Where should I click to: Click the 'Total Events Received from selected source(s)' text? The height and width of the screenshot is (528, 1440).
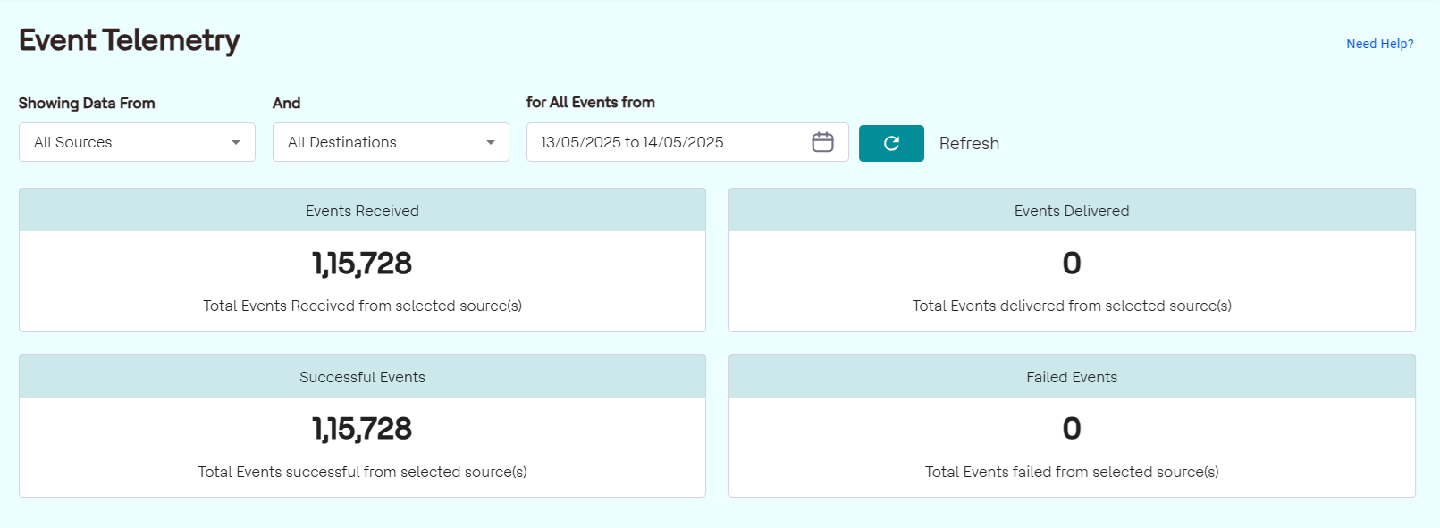[362, 306]
